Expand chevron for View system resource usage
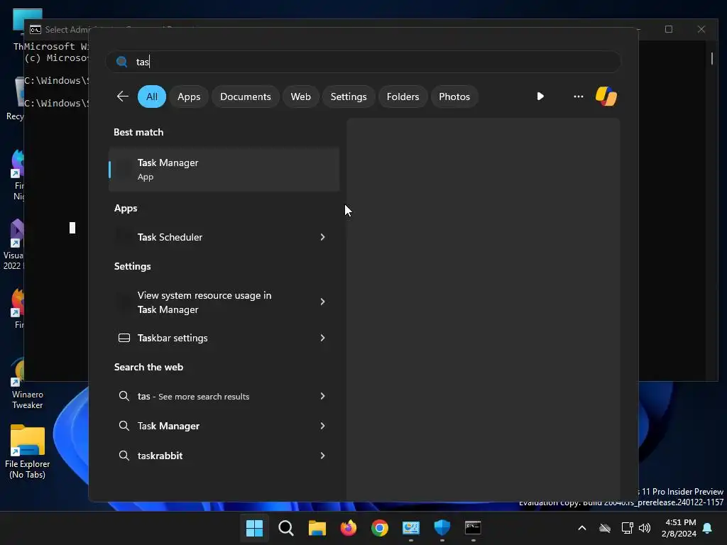Screen dimensions: 727x545 323,302
